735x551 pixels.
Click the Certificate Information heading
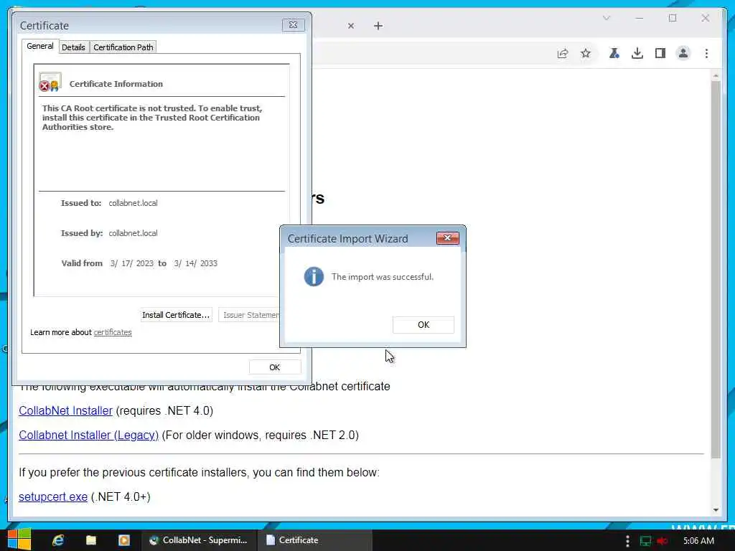click(x=116, y=84)
